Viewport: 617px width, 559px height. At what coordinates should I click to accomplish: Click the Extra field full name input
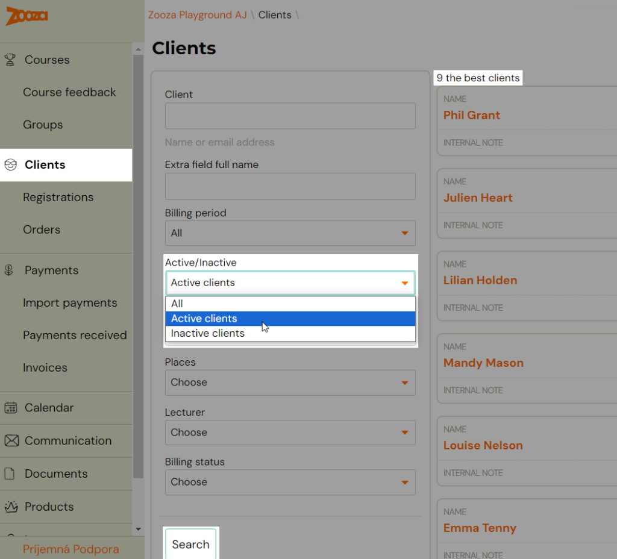tap(290, 186)
